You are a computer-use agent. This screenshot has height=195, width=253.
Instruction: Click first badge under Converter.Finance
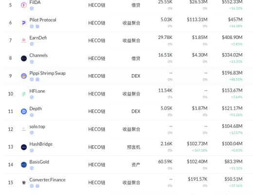(x=32, y=186)
